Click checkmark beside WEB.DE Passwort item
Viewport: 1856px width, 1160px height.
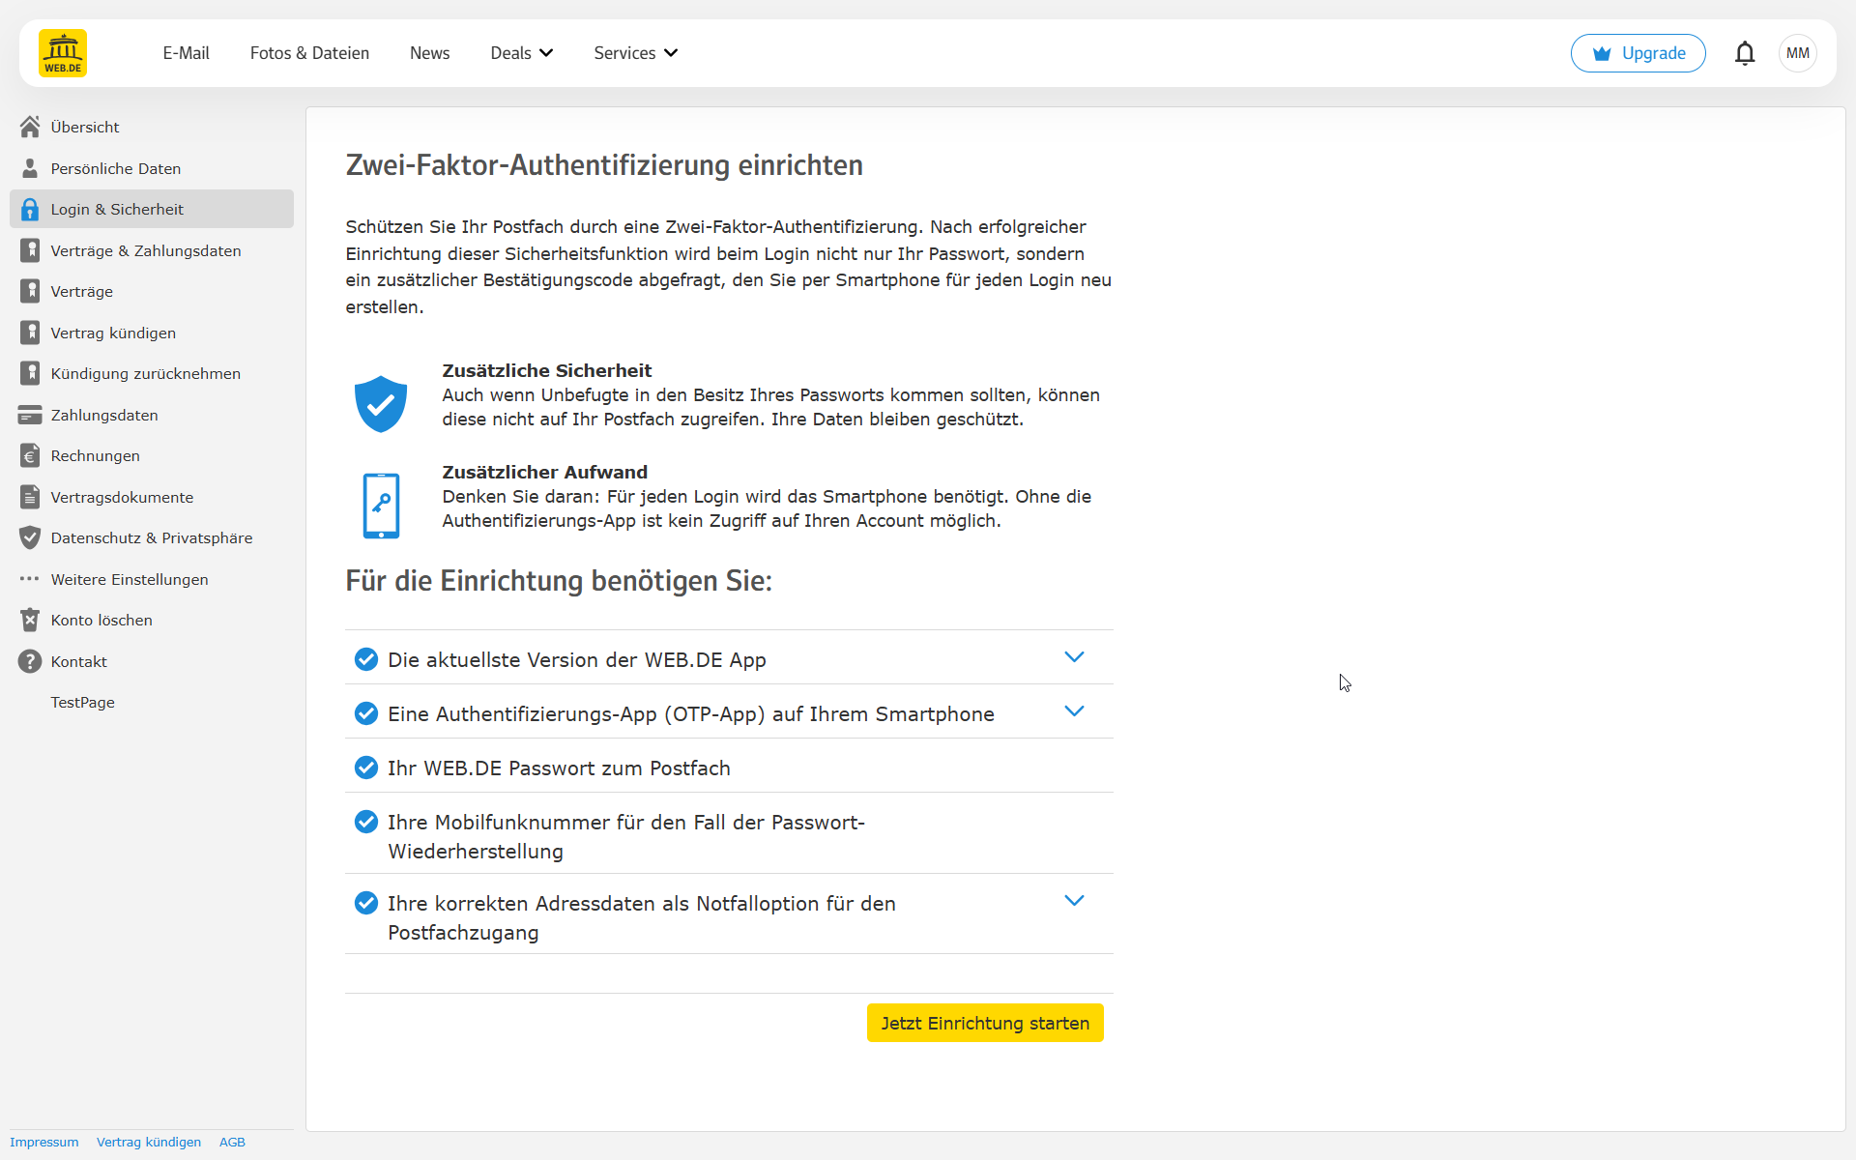[x=366, y=768]
